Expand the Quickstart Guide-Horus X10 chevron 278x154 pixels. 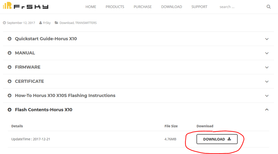click(267, 39)
